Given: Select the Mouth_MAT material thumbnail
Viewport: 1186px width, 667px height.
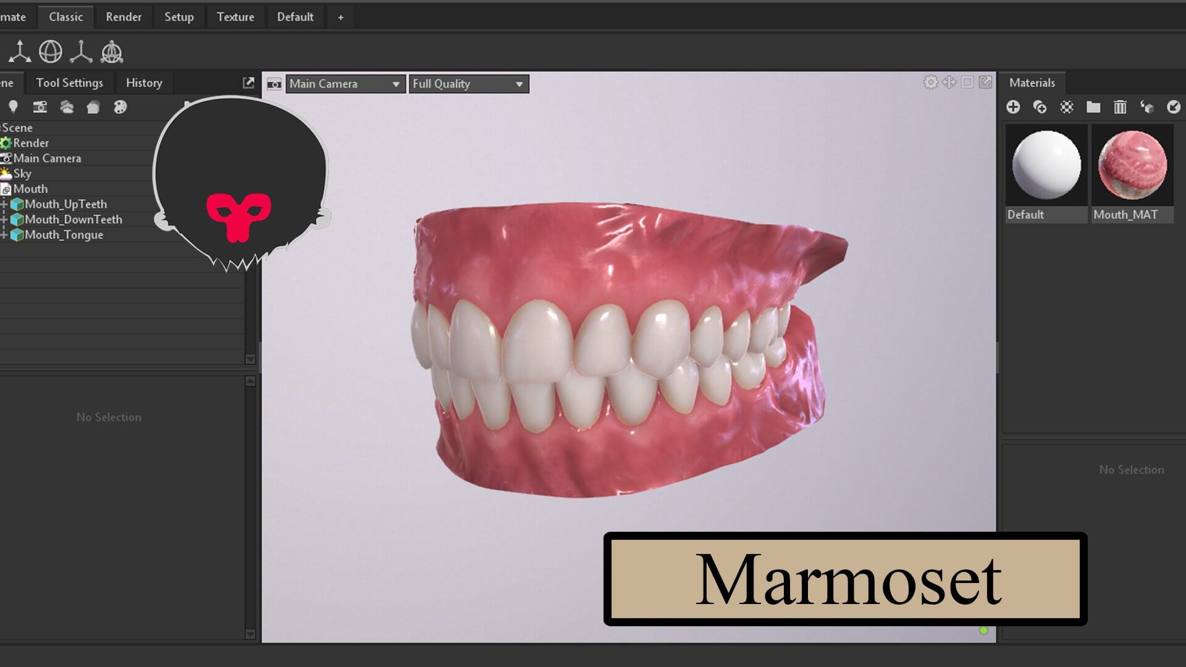Looking at the screenshot, I should tap(1132, 166).
